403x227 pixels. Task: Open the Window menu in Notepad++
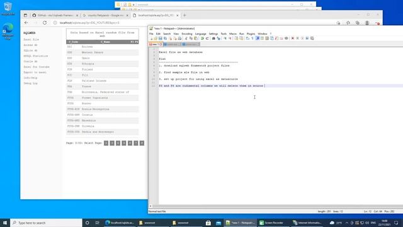(x=263, y=33)
